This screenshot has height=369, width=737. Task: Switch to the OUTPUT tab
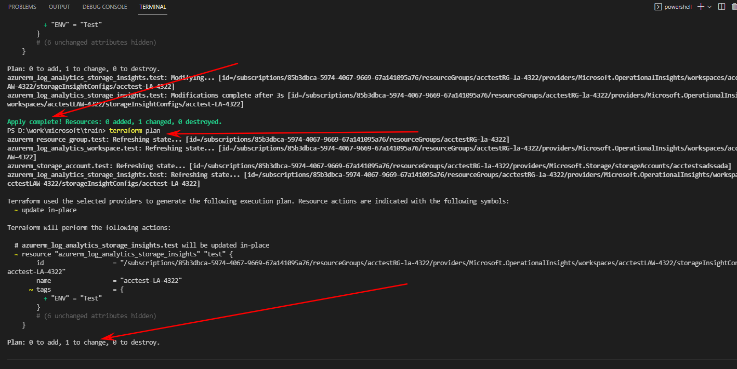(59, 6)
